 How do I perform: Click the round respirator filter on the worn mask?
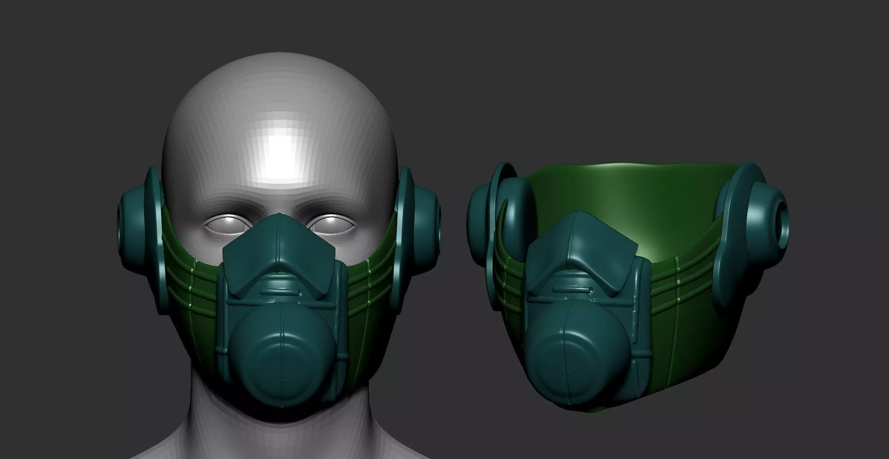[283, 354]
